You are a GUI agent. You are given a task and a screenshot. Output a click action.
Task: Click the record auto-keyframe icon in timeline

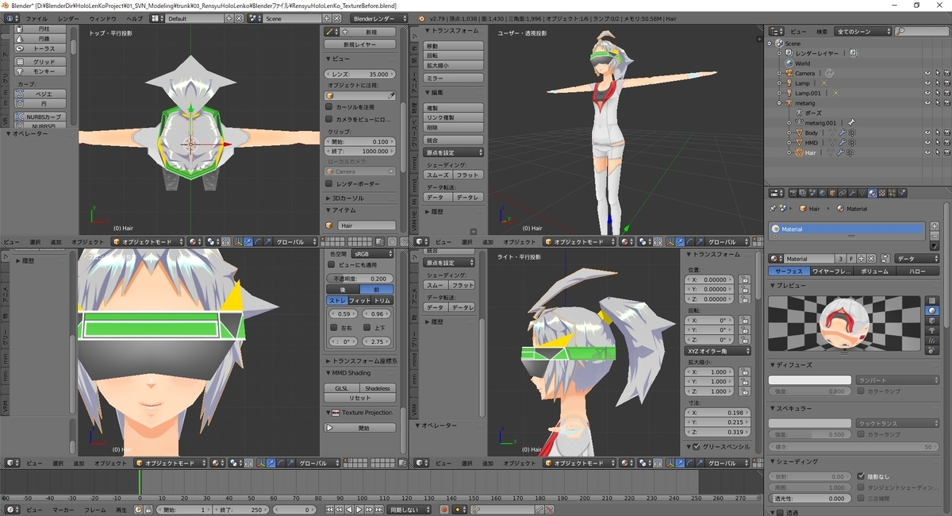coord(444,510)
